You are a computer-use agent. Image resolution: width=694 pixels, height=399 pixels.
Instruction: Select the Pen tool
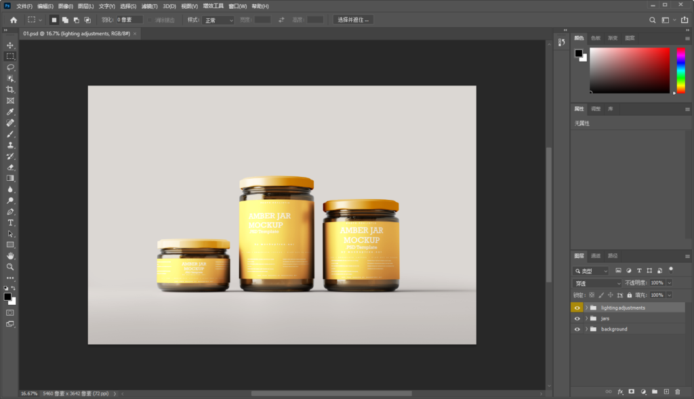(10, 211)
